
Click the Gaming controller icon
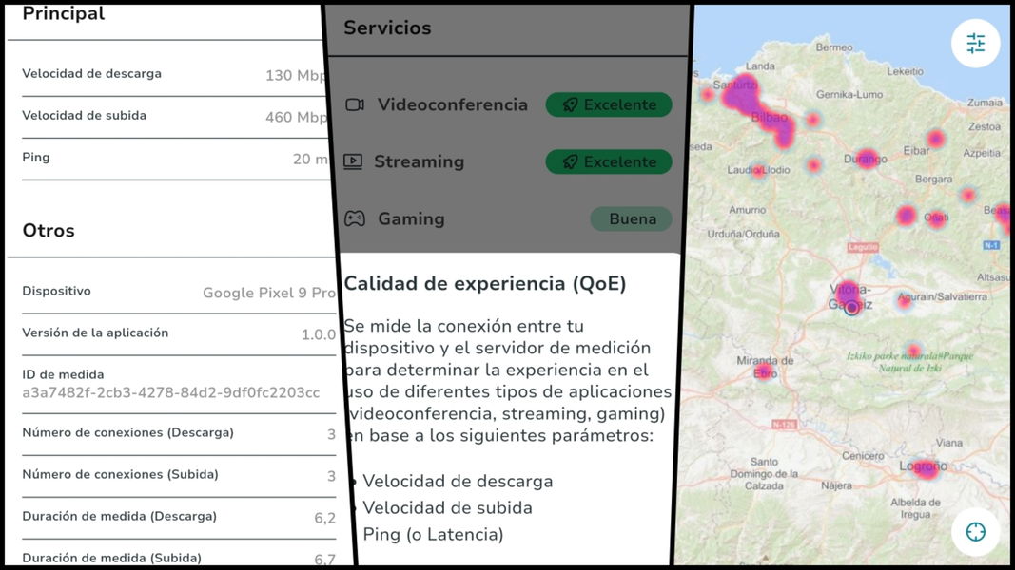354,218
